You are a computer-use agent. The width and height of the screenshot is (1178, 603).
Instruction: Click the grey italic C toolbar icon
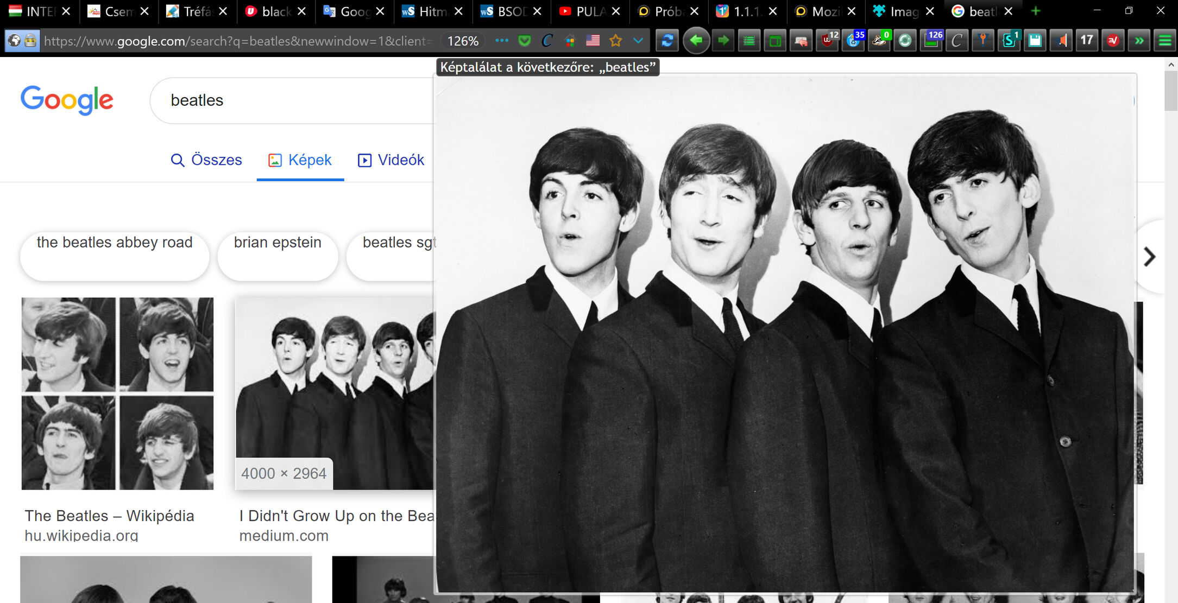pos(957,41)
